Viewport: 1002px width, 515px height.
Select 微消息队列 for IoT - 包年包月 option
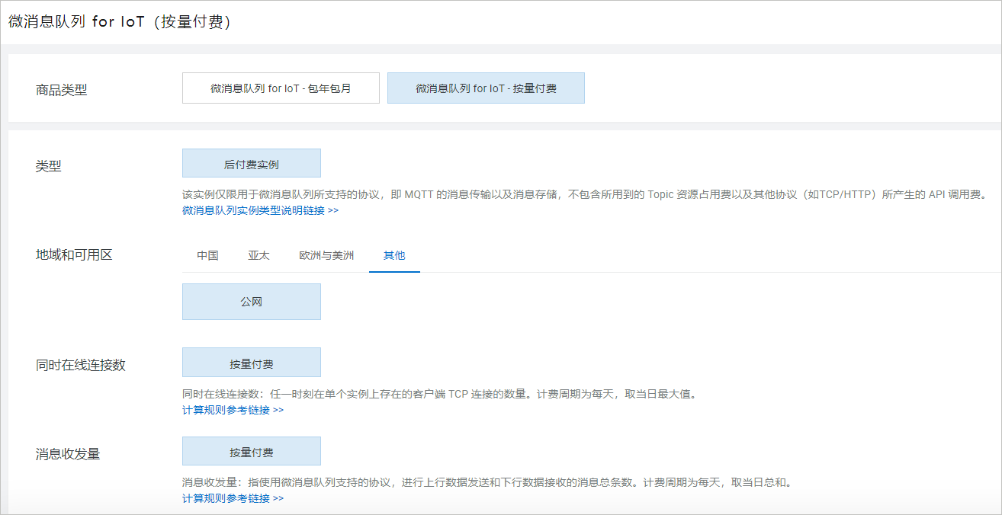pos(281,88)
